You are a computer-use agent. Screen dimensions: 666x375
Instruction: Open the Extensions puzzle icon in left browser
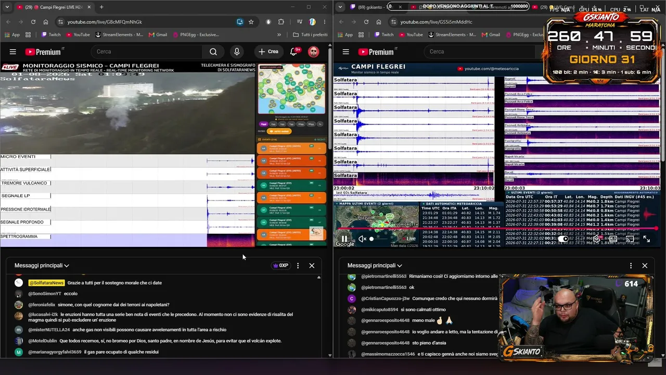281,22
